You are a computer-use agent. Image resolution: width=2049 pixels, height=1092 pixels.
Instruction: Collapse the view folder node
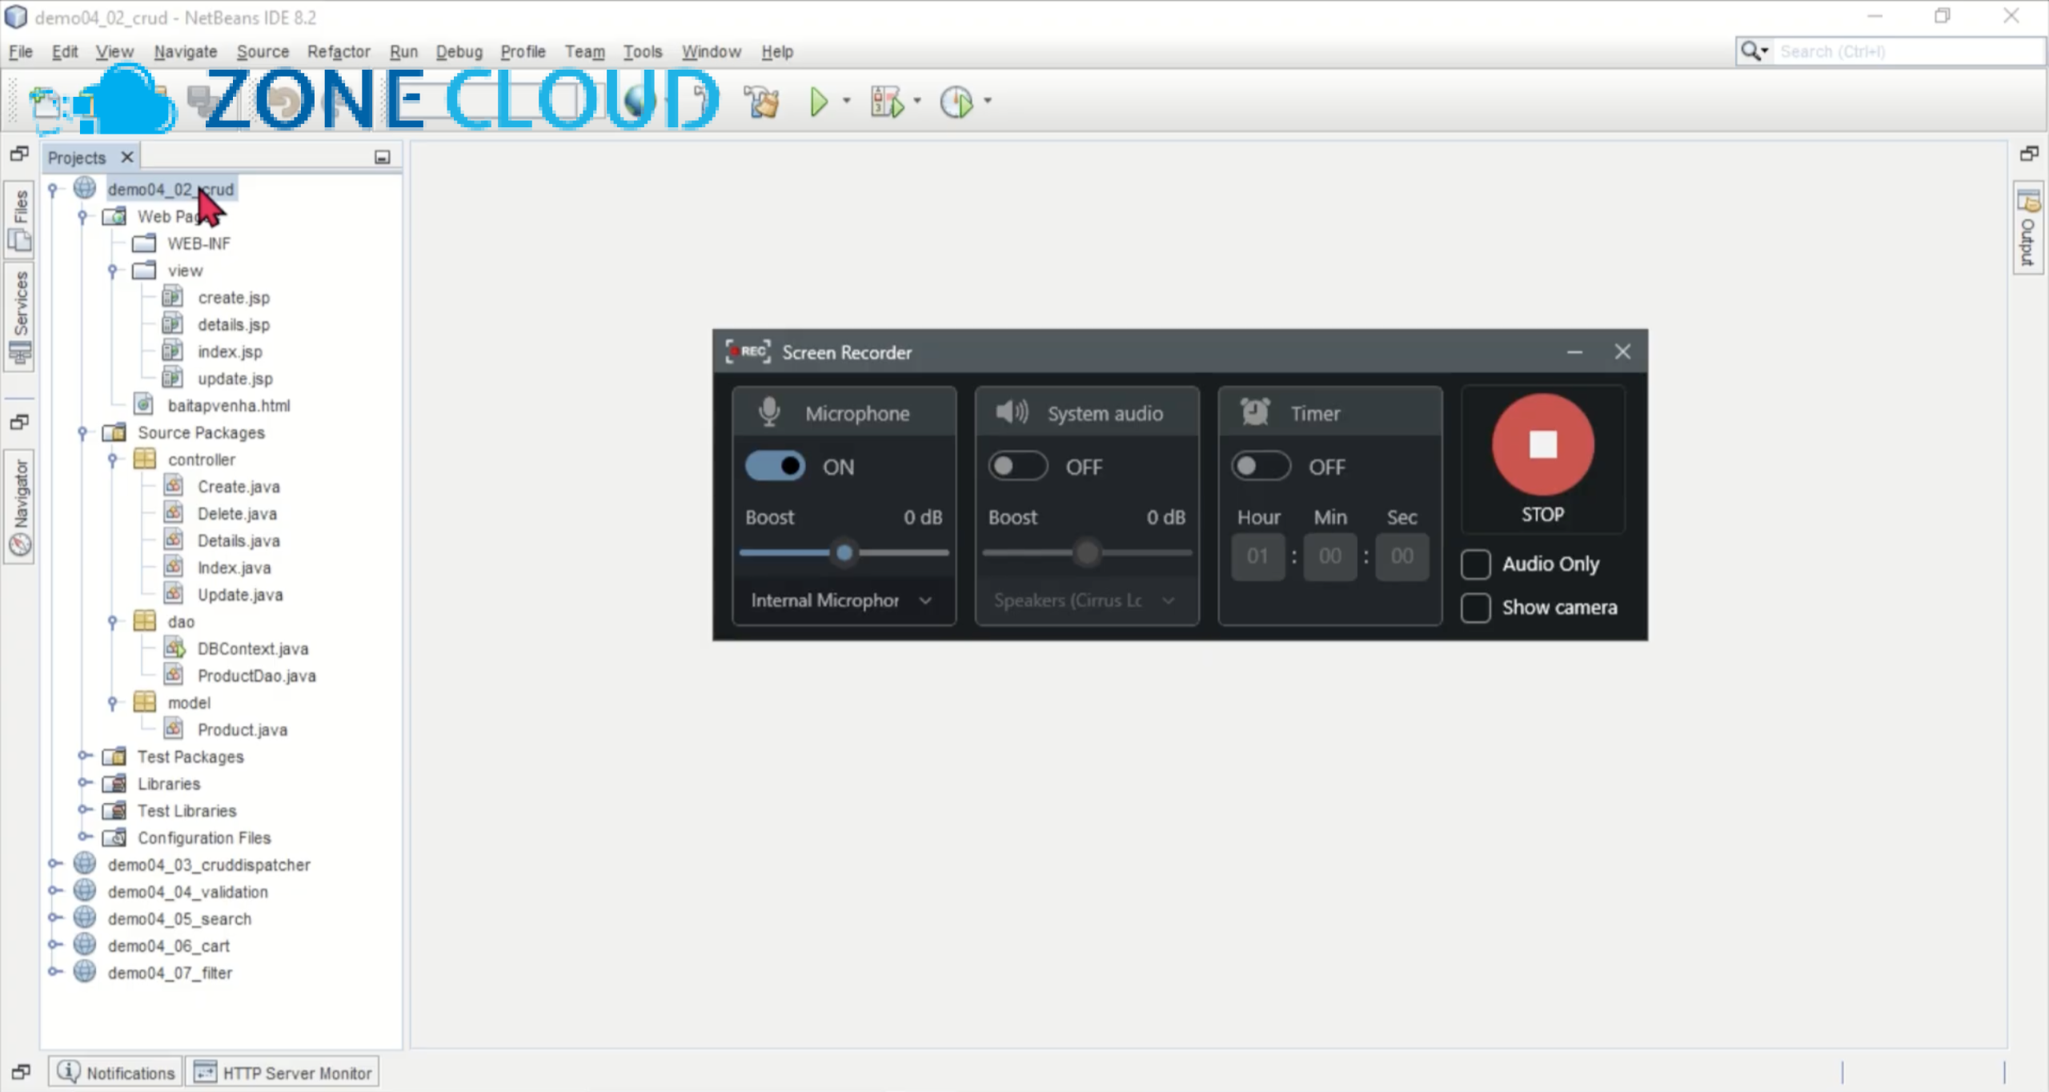(x=113, y=271)
